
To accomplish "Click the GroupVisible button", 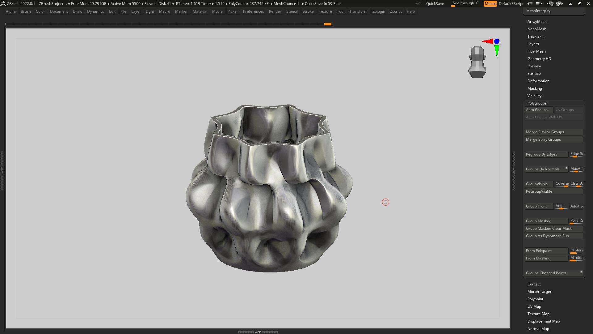I will tap(539, 184).
